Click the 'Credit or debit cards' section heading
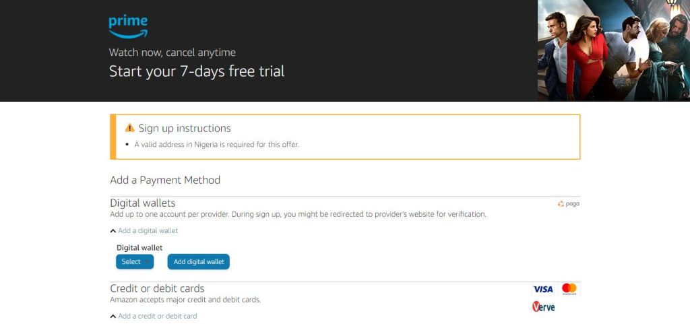 (157, 288)
